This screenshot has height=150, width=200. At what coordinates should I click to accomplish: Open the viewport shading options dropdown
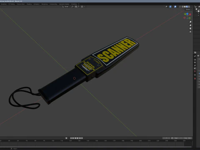pyautogui.click(x=191, y=7)
